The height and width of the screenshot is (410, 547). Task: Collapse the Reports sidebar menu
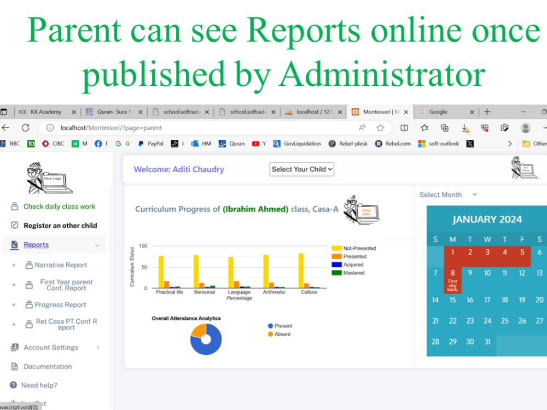pyautogui.click(x=54, y=245)
